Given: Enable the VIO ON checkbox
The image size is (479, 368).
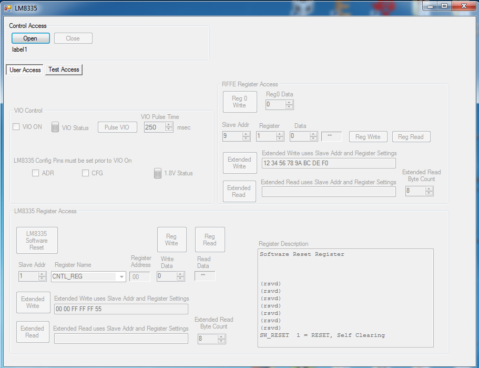Looking at the screenshot, I should [x=16, y=127].
